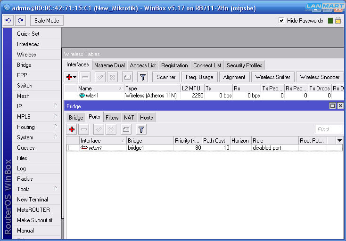This screenshot has width=346, height=241.
Task: Open column chooser dropdown in Bridge ports table
Action: click(x=339, y=140)
